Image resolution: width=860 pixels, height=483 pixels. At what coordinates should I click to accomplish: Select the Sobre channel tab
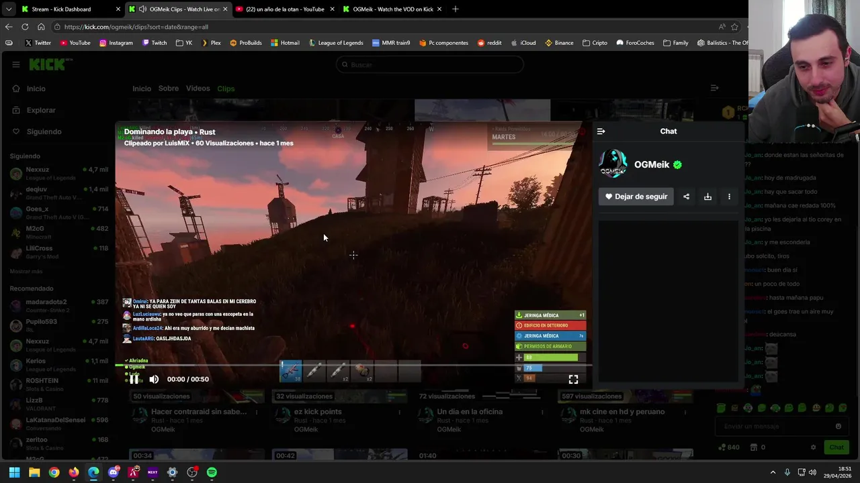point(168,89)
